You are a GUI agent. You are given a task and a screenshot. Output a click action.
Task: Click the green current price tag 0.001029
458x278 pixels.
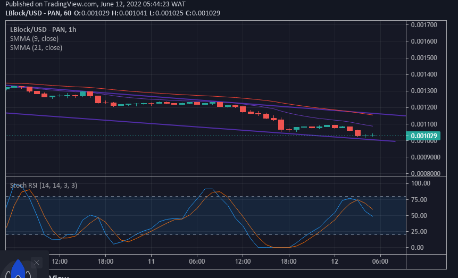tap(424, 136)
